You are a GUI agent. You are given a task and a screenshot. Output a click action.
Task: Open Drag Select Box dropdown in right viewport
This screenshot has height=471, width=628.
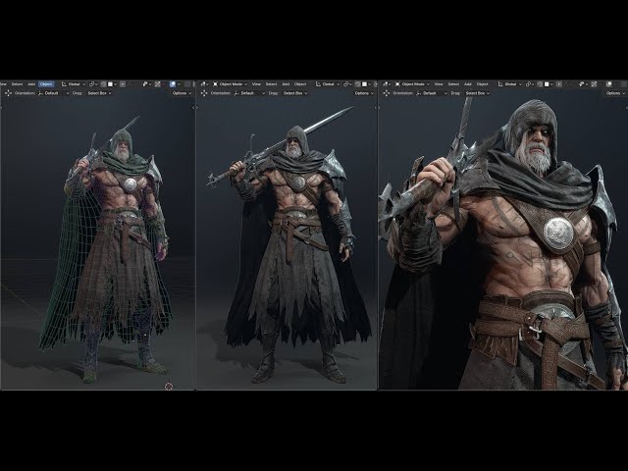[478, 93]
